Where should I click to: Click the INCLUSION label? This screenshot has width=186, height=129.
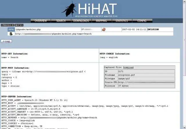click(x=153, y=29)
